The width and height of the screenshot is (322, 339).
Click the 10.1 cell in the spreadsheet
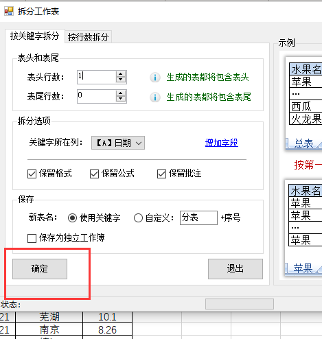[x=107, y=317]
